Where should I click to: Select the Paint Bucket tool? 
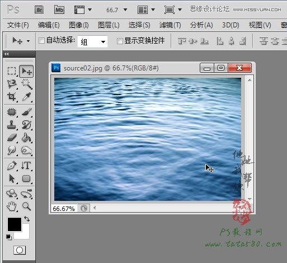27,138
